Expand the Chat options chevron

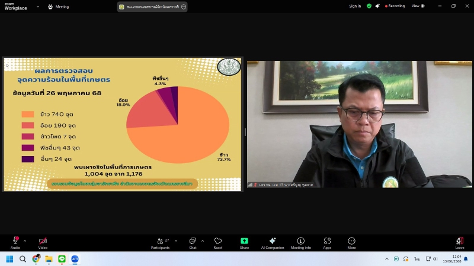pos(203,241)
